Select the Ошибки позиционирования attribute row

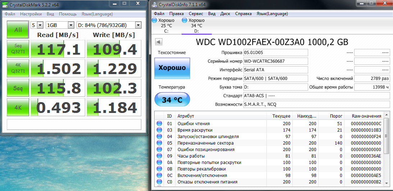point(269,150)
